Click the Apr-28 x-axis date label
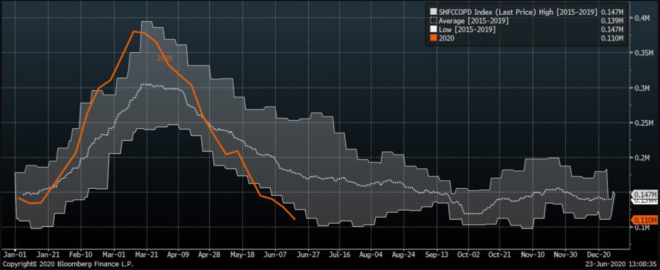660x270 pixels. pos(210,255)
